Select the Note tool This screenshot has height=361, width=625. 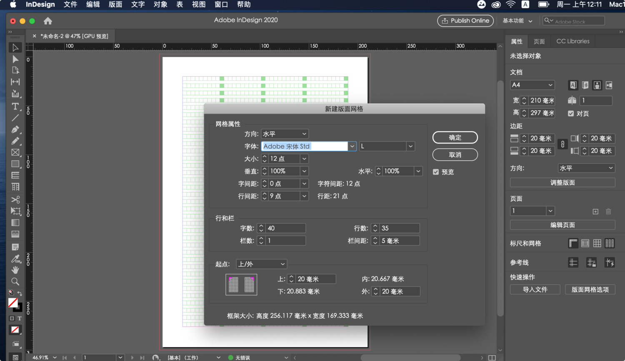15,247
